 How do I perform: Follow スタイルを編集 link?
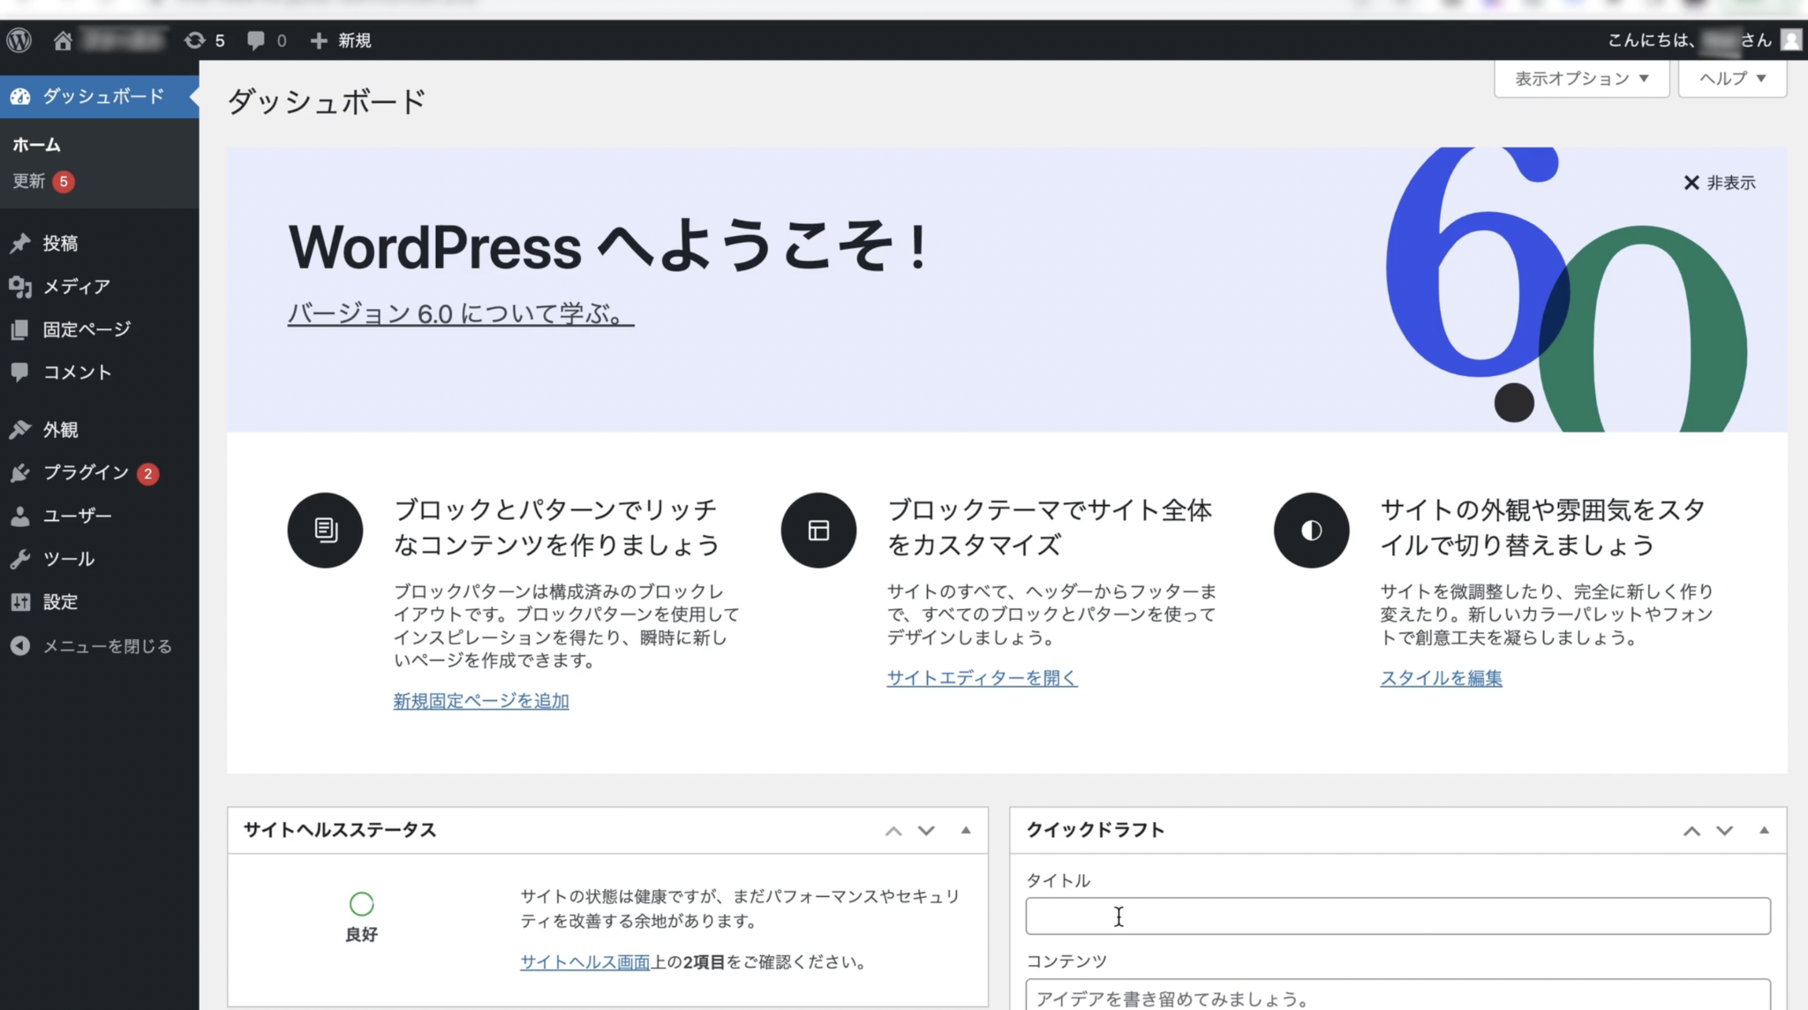coord(1441,678)
